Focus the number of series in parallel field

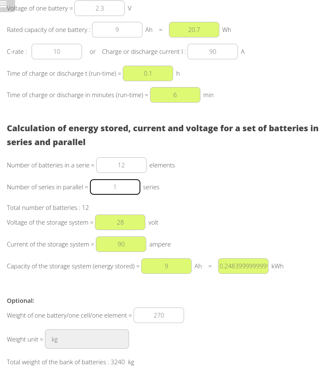115,187
